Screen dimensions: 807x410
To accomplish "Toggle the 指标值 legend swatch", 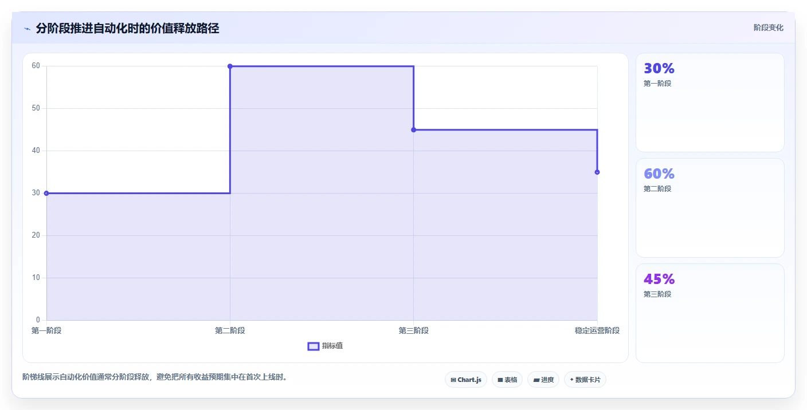I will [314, 346].
